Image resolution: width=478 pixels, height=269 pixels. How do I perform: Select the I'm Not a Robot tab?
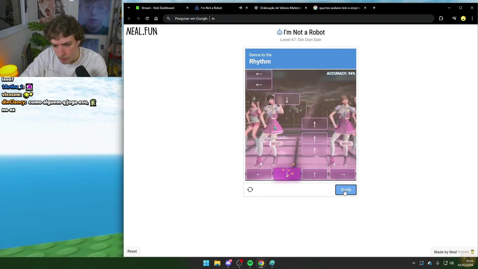click(x=211, y=8)
